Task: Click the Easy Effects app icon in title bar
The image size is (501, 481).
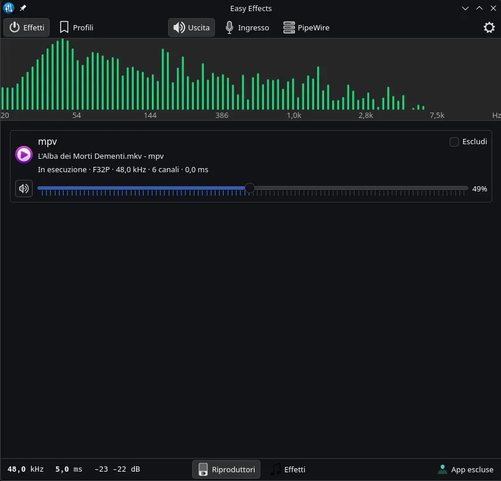Action: point(9,8)
